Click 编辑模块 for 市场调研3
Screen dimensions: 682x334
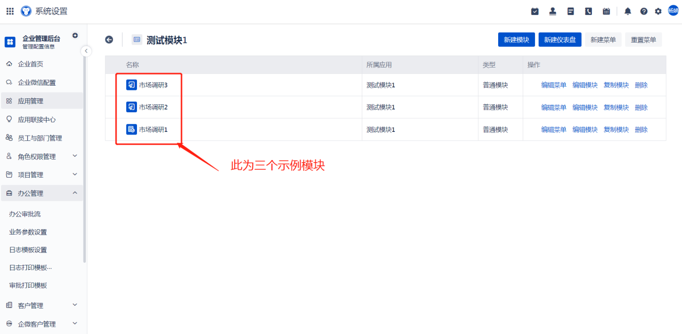coord(585,85)
